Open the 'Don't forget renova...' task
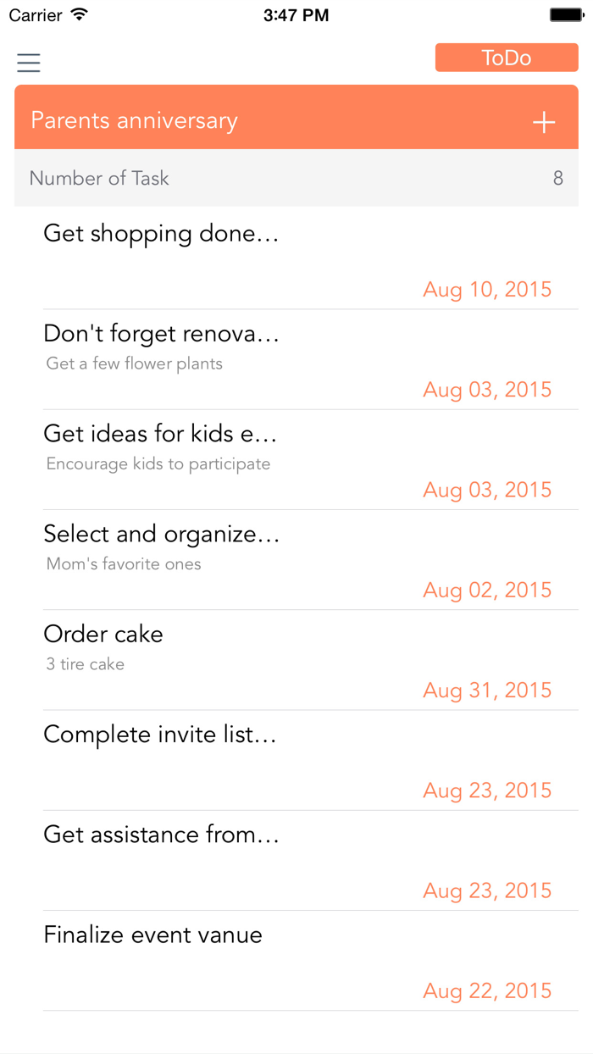The height and width of the screenshot is (1054, 593). click(x=161, y=334)
